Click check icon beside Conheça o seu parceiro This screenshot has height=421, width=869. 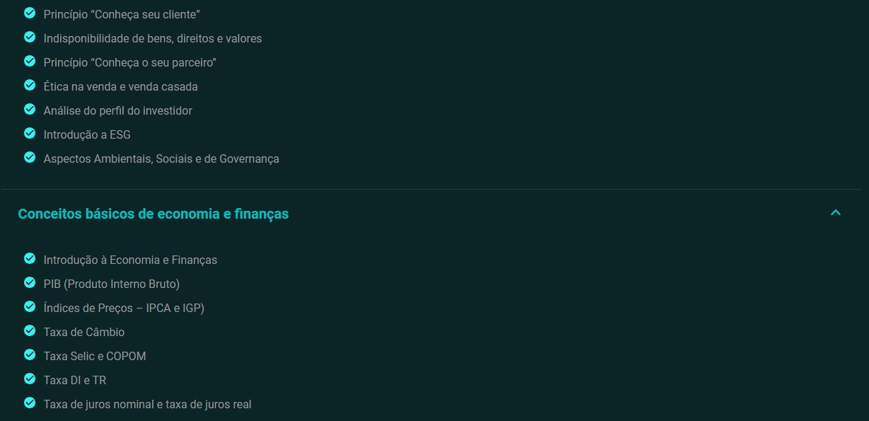(x=30, y=61)
